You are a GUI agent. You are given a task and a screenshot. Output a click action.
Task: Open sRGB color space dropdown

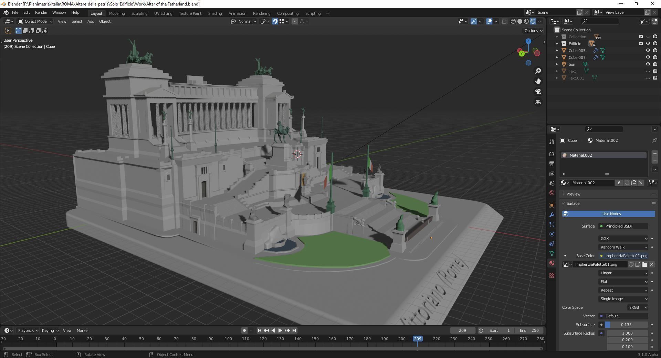point(638,307)
